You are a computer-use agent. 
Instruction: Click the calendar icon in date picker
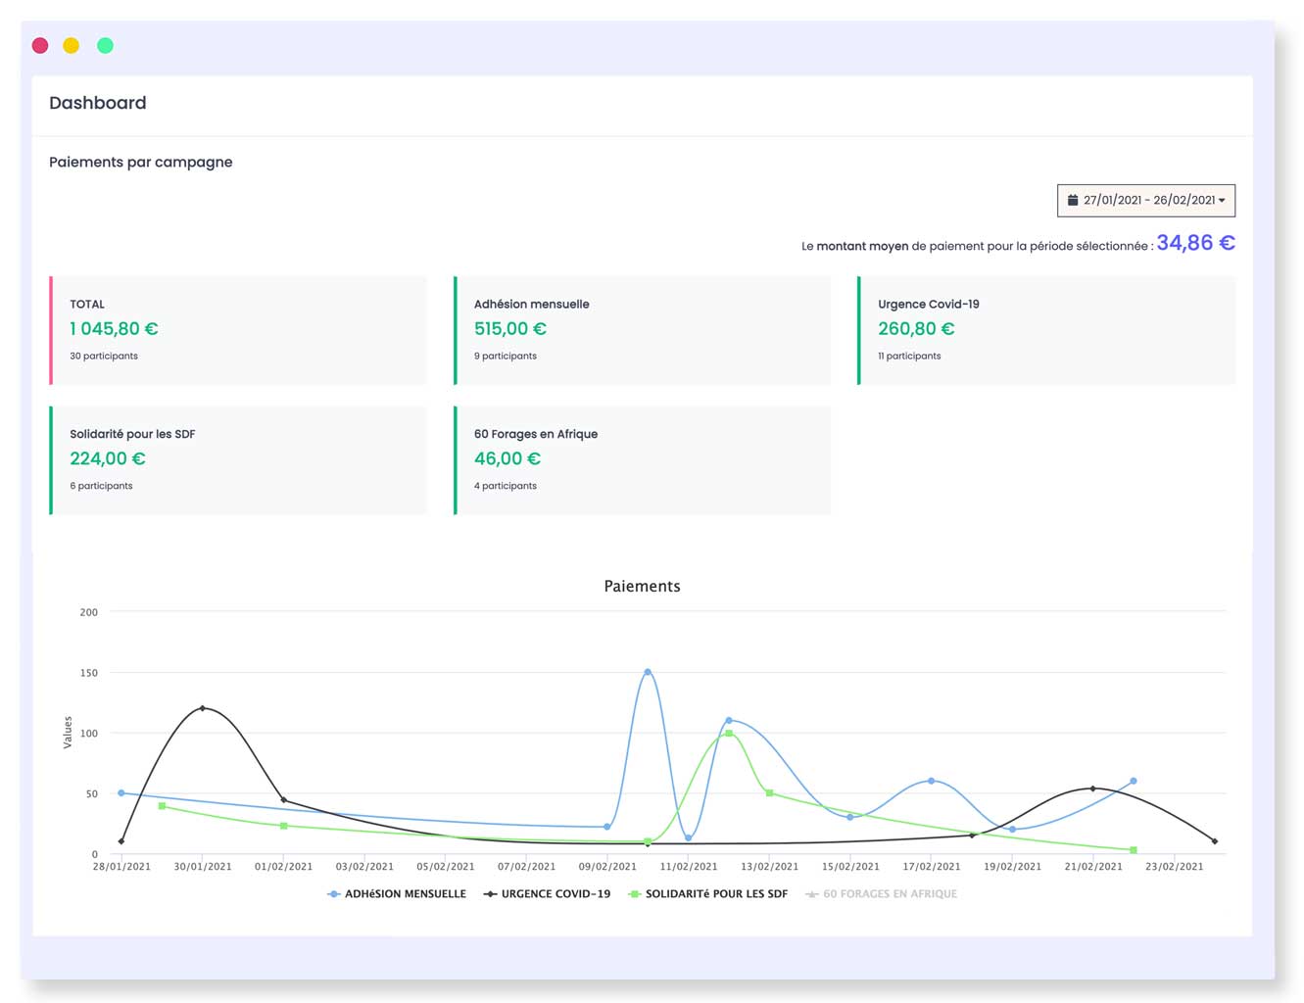[x=1072, y=200]
